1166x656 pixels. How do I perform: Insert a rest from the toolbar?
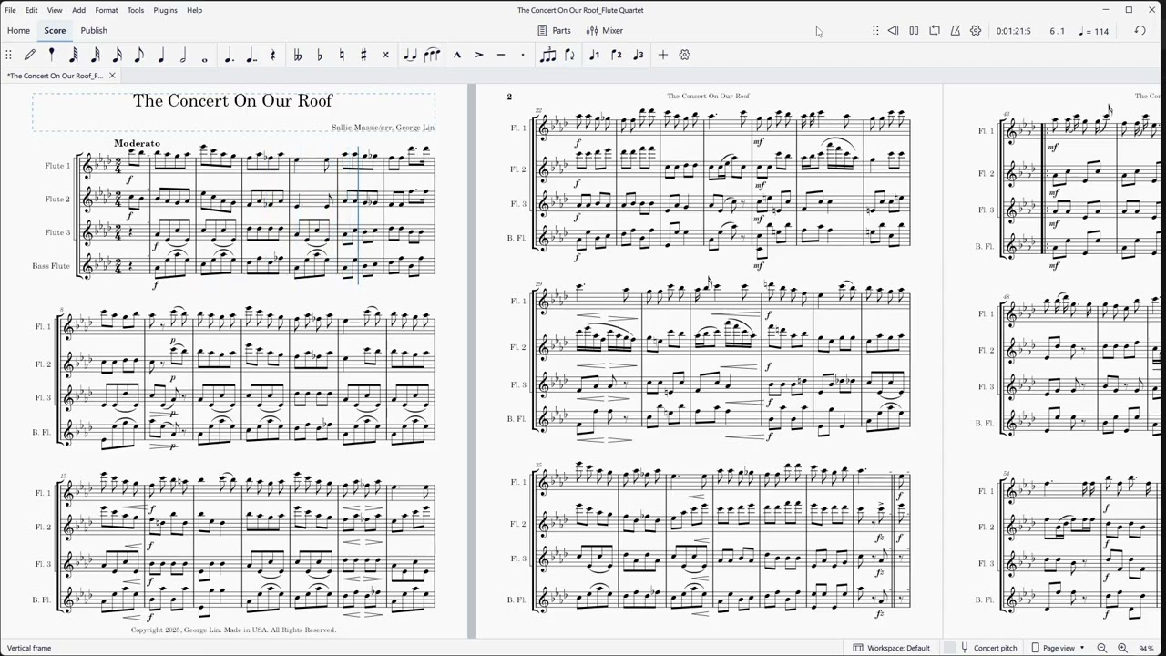click(x=272, y=55)
